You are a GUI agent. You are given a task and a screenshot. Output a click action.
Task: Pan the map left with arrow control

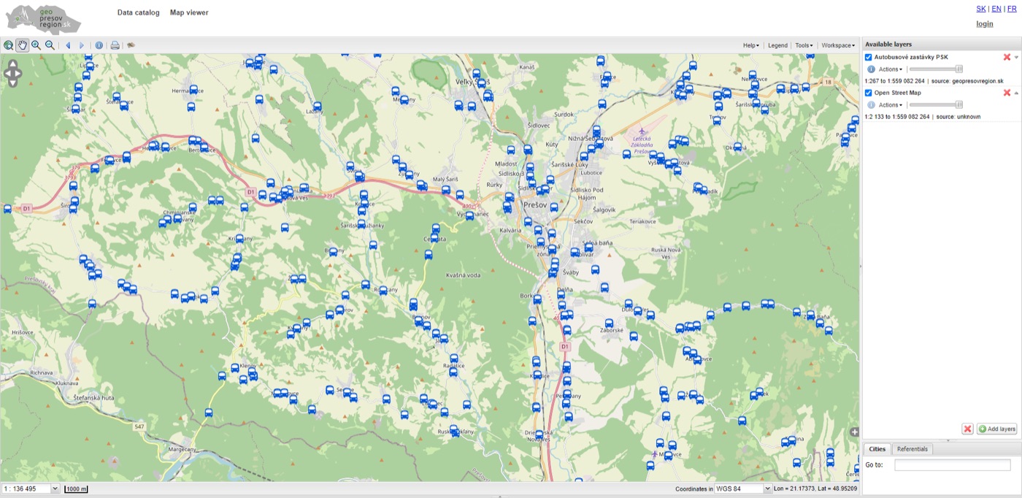coord(7,73)
